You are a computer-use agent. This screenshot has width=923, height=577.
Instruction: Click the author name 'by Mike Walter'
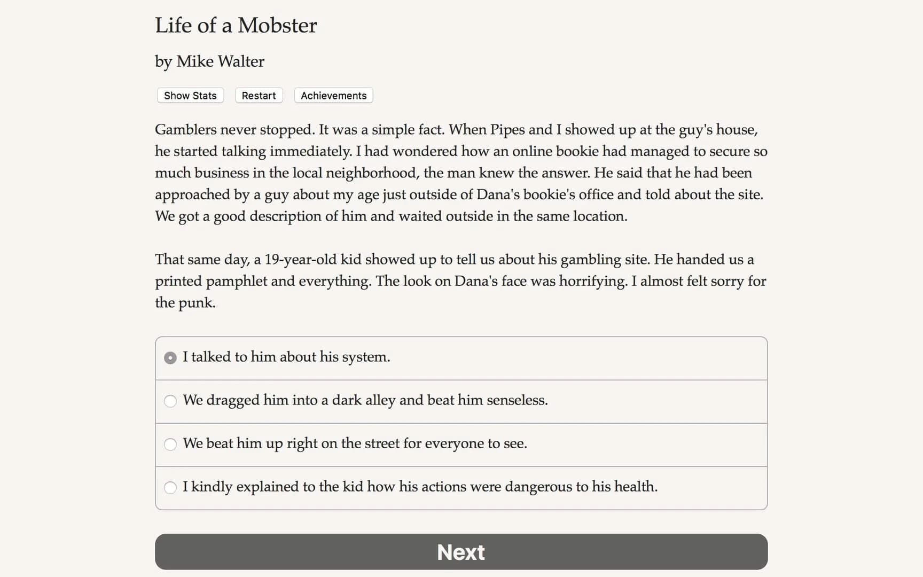(209, 61)
